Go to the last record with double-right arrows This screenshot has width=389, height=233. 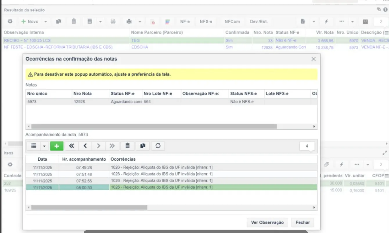tap(112, 146)
